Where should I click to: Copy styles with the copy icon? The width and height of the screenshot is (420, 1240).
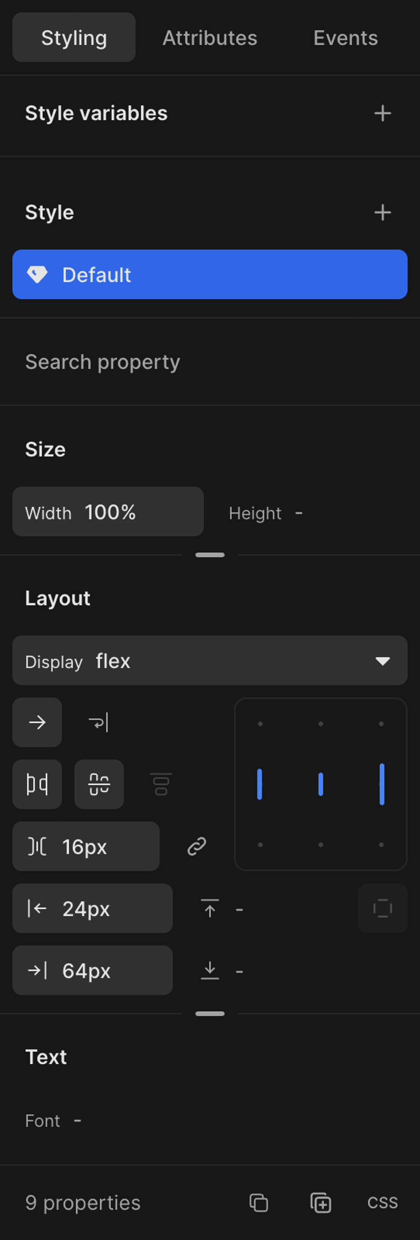pos(259,1203)
